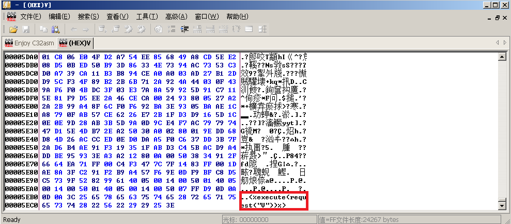Click the hex view scrollbar up arrow
The height and width of the screenshot is (224, 511).
point(502,57)
